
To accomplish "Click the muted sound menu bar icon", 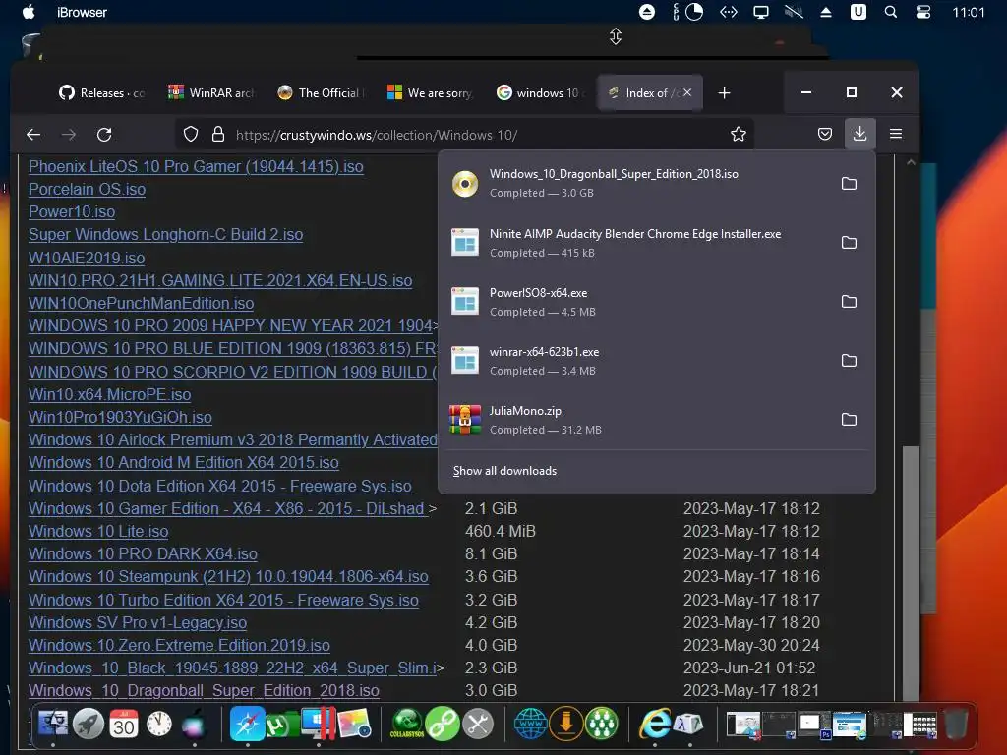I will [x=794, y=12].
